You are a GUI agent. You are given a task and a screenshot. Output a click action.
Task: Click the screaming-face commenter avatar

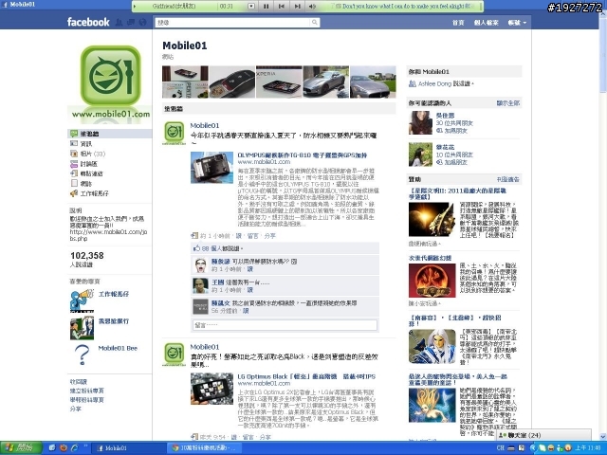(200, 265)
